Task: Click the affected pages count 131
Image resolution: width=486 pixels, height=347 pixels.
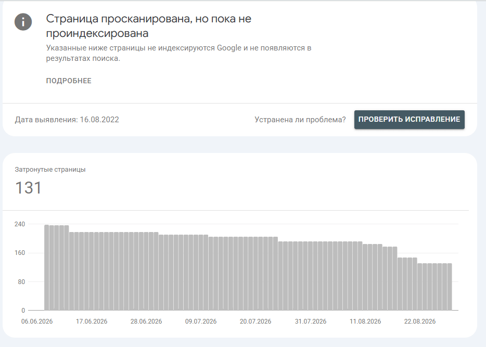Action: [x=28, y=188]
